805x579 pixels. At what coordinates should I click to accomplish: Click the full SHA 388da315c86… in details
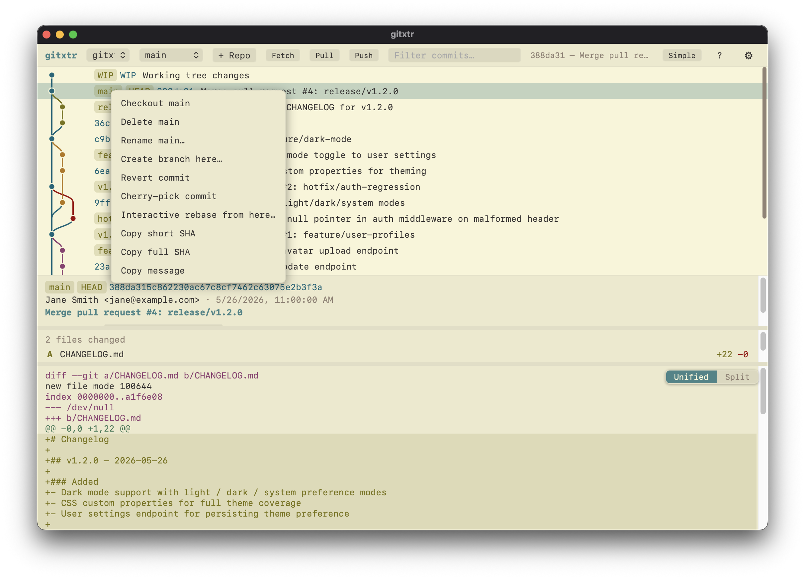point(216,287)
